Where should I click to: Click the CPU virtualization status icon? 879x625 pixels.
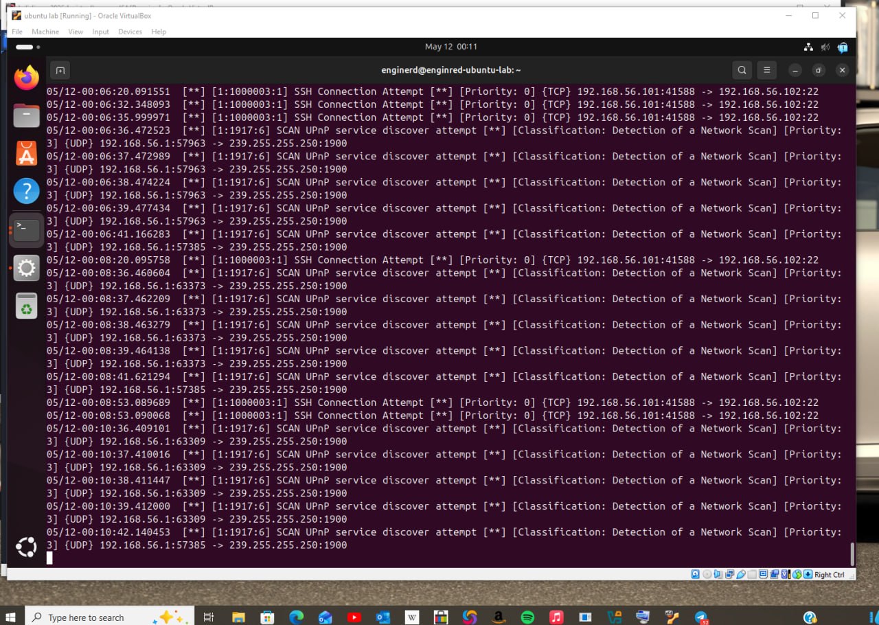tap(786, 574)
